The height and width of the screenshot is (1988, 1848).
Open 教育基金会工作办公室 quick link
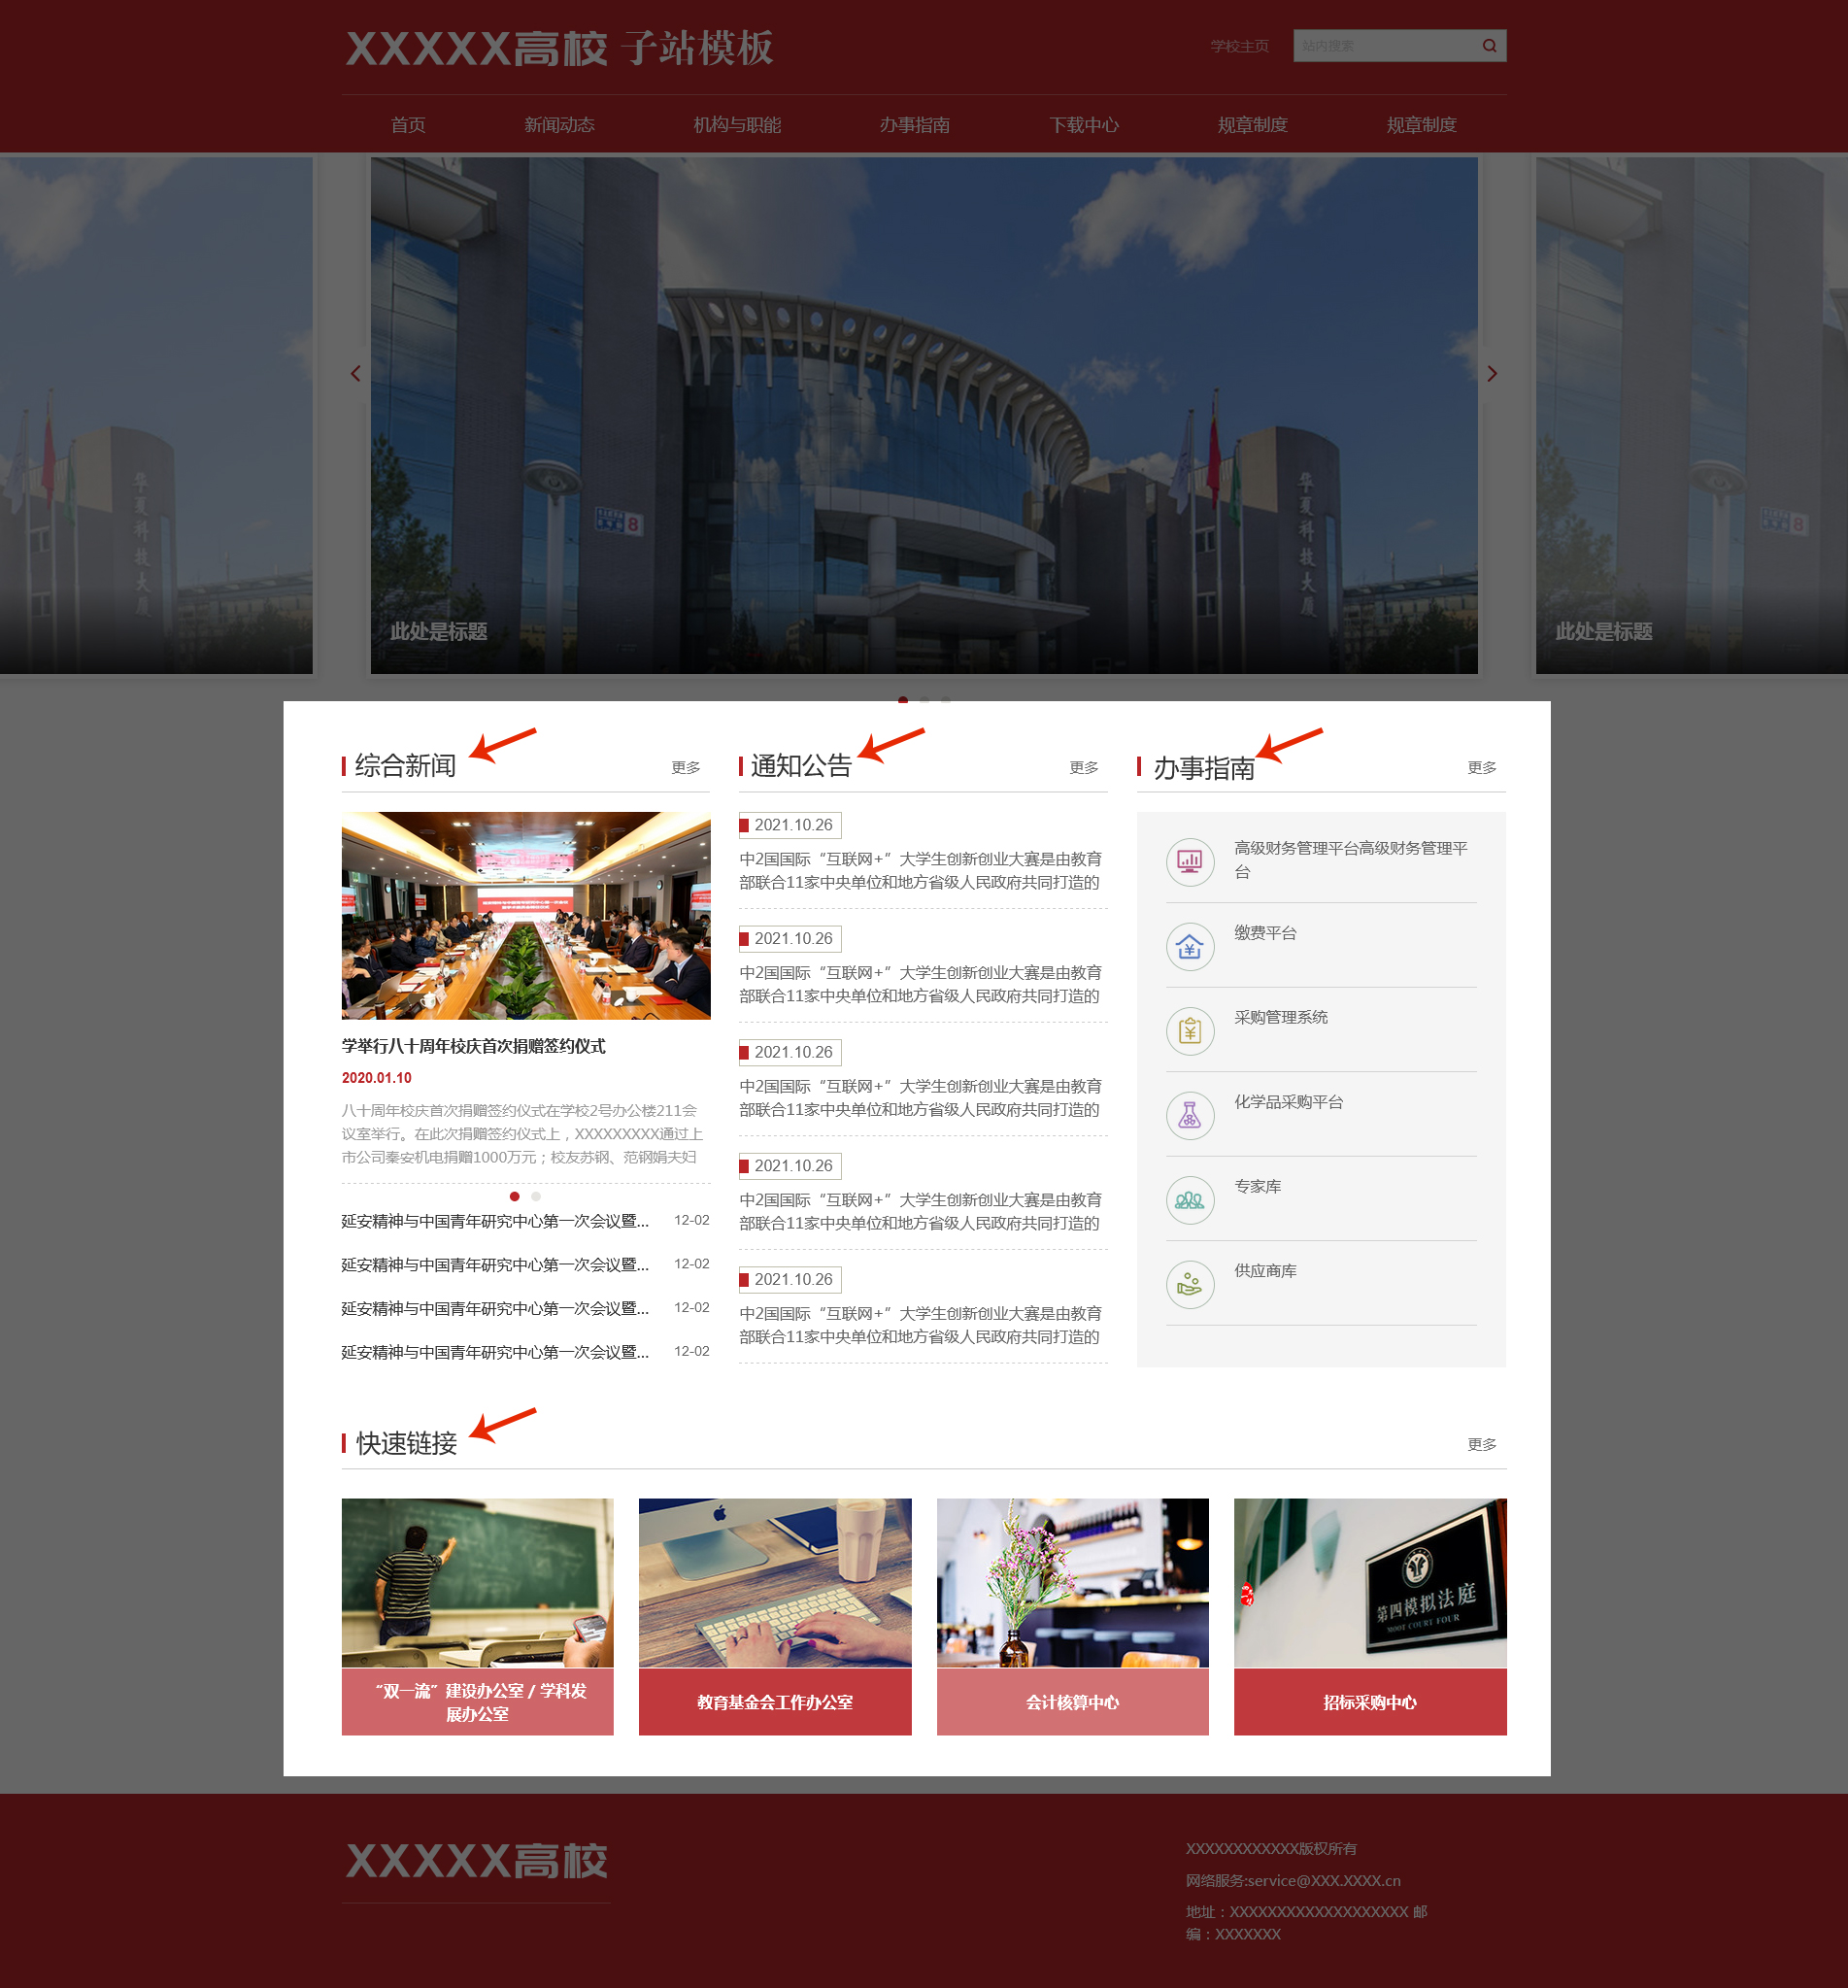[x=774, y=1701]
